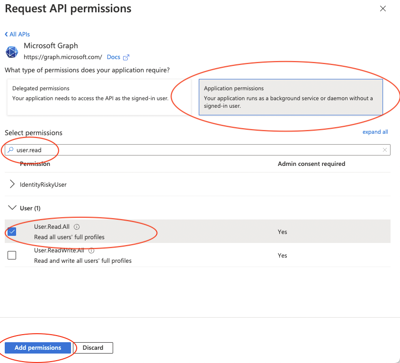Expand the IdentityRiskyUser group
Viewport: 400px width, 363px height.
pyautogui.click(x=12, y=184)
